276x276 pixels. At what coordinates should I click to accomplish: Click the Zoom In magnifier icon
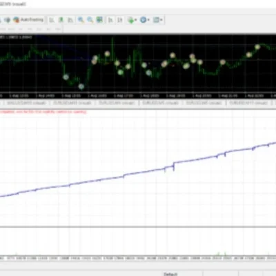(81, 20)
